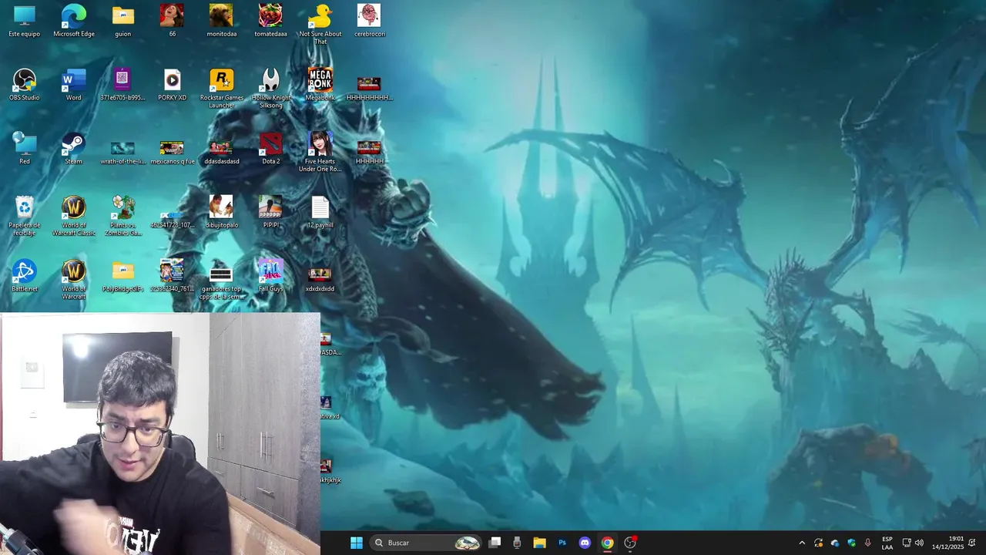
Task: Select the 525362340_761... image file
Action: tap(172, 276)
